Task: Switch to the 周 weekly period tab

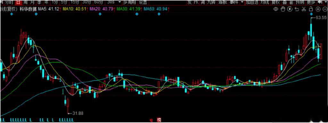Action: point(25,2)
